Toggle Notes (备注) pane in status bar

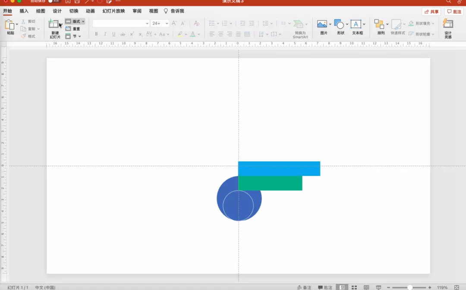(x=304, y=287)
